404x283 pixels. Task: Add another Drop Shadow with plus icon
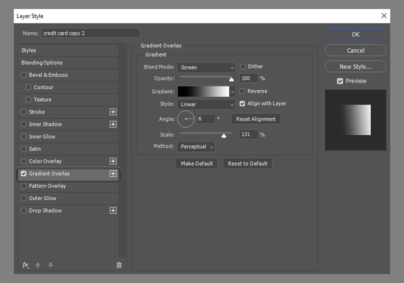tap(113, 211)
